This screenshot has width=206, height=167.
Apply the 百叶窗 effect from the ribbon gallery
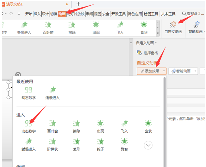48,28
